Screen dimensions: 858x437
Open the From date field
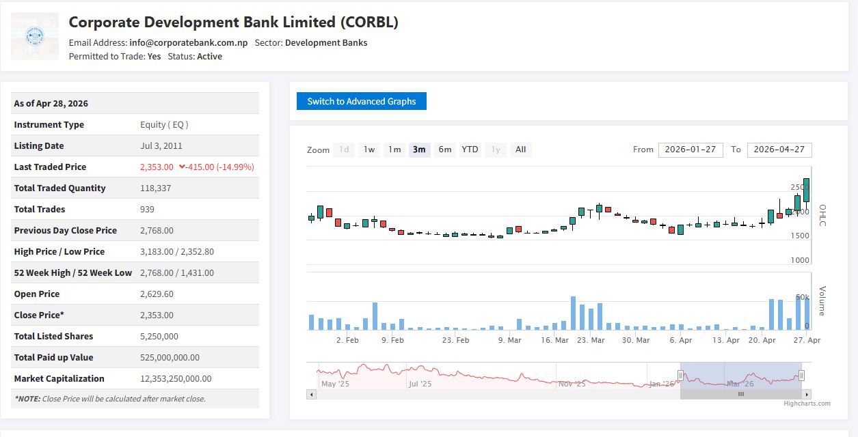(x=690, y=150)
